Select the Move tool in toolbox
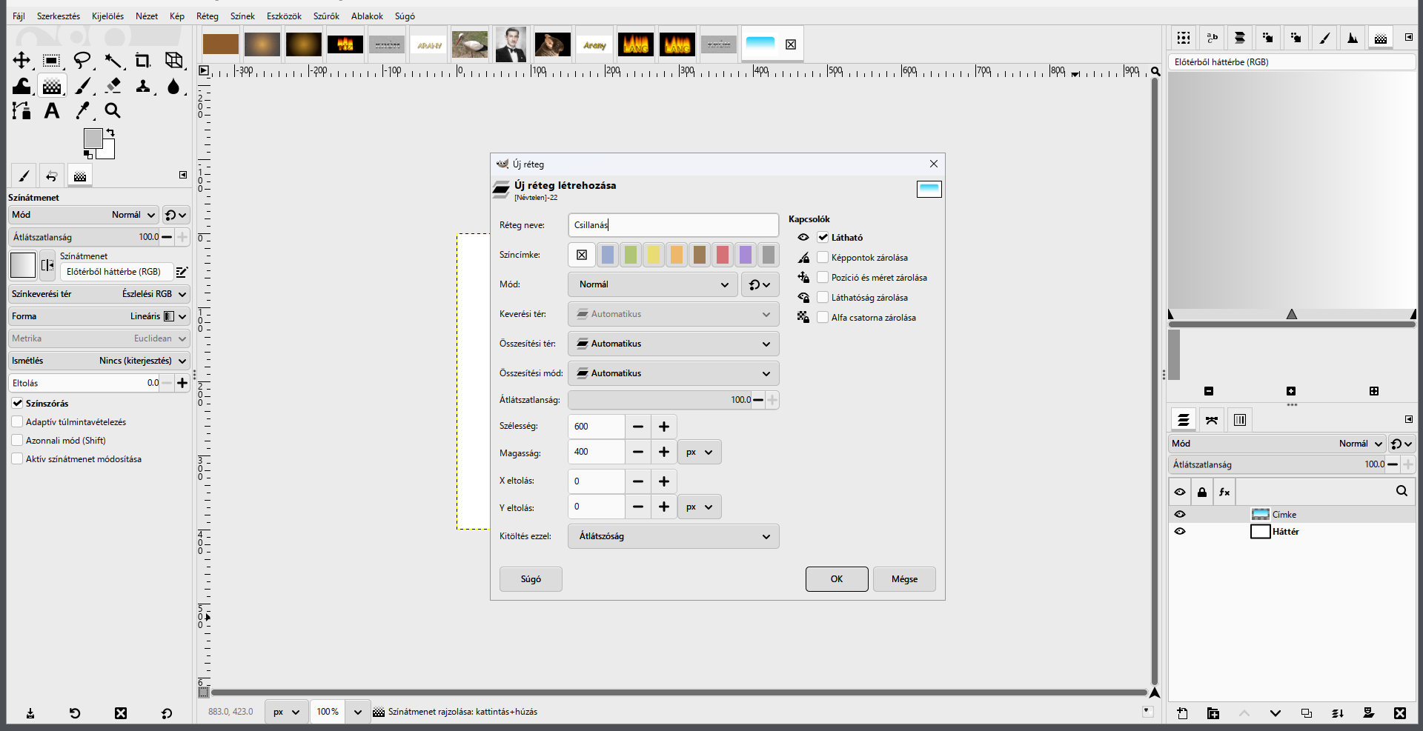The height and width of the screenshot is (731, 1423). (x=21, y=61)
